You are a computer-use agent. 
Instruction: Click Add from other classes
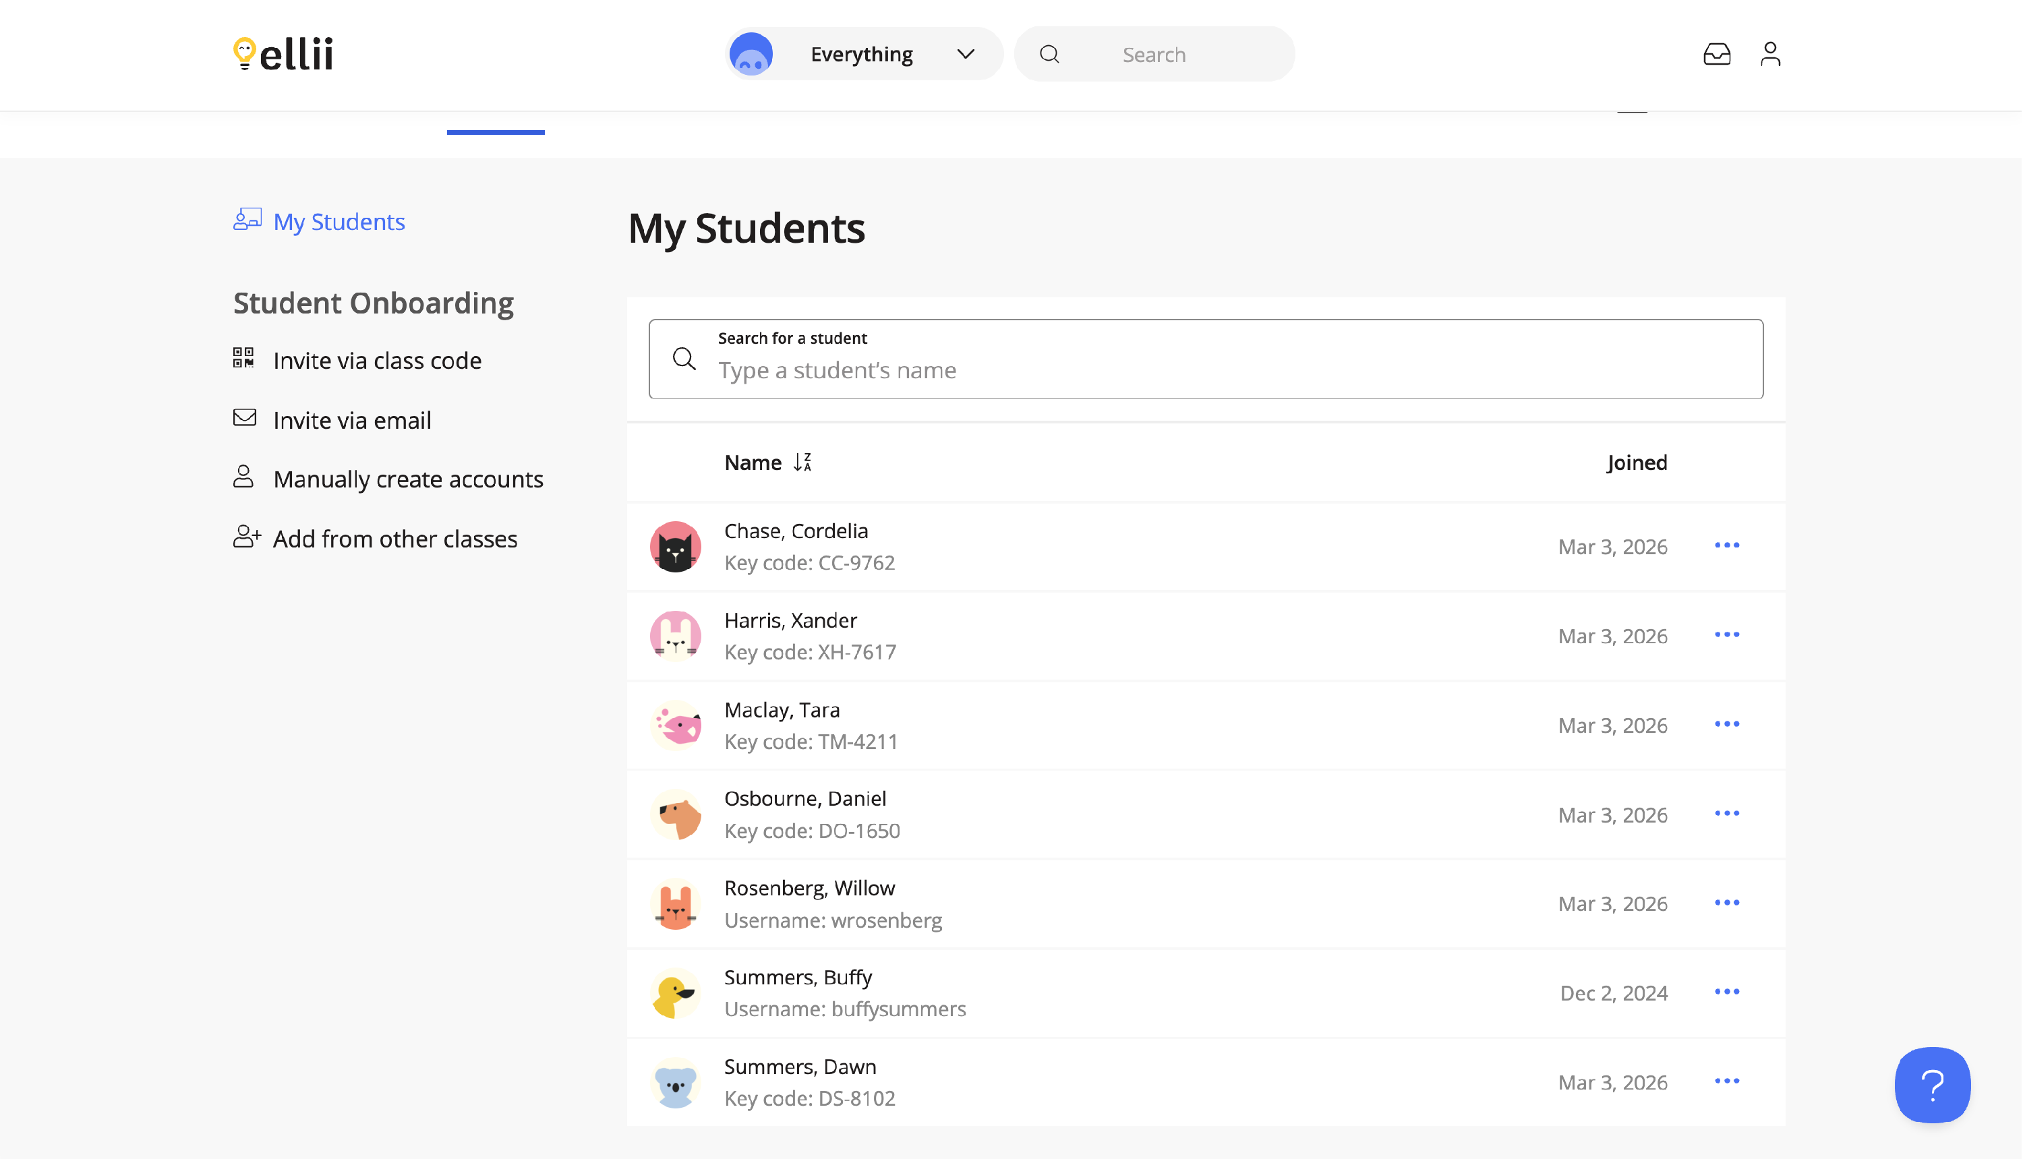point(395,539)
